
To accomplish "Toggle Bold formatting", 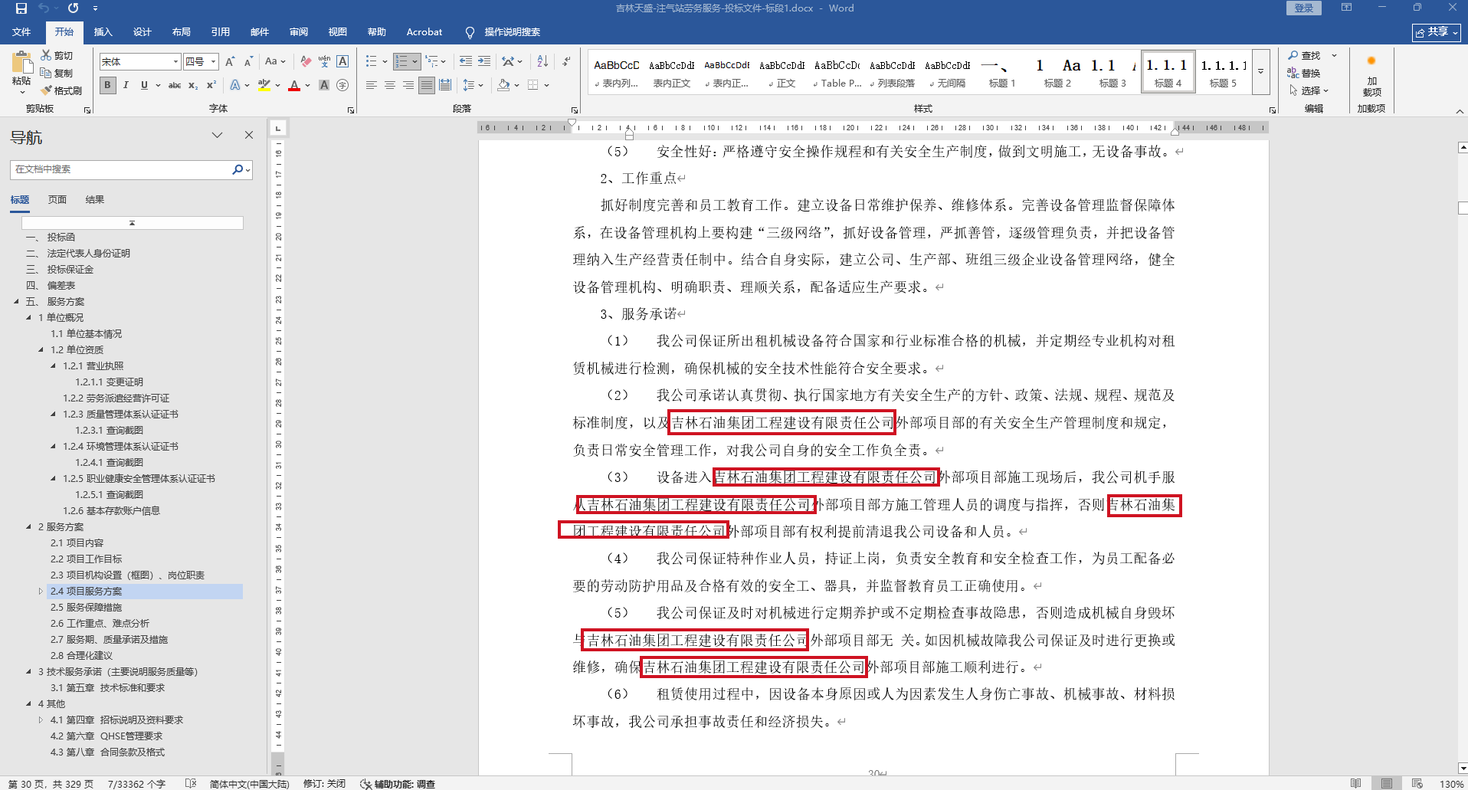I will (108, 85).
